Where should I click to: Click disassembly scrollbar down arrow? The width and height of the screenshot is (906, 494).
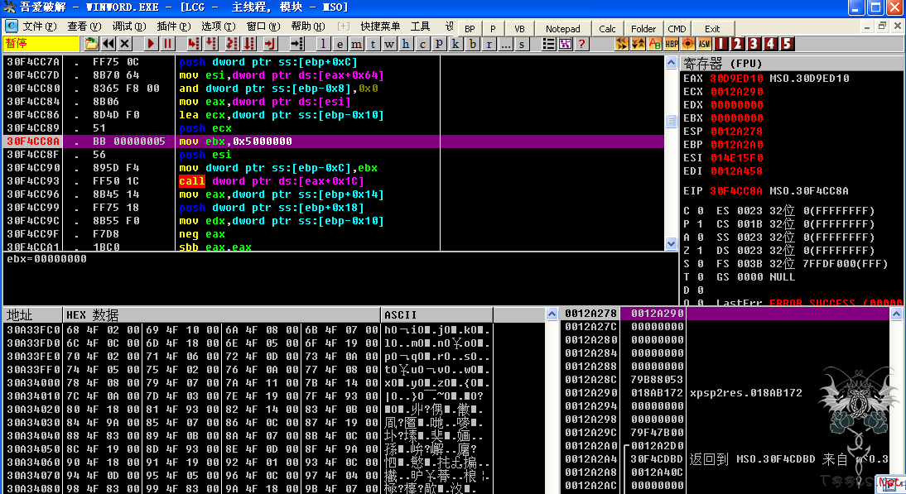tap(671, 243)
